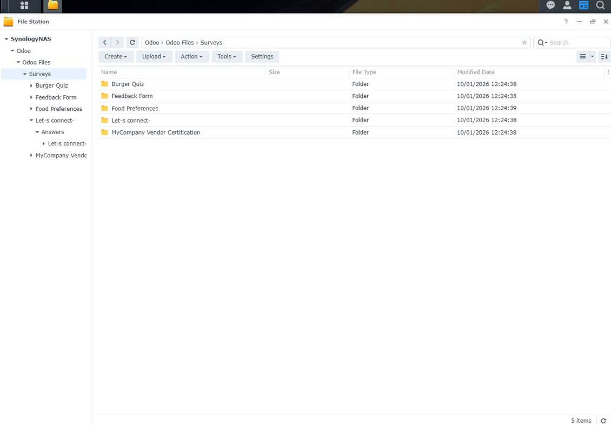The image size is (611, 425).
Task: Refresh the folder using the reload icon
Action: click(132, 43)
